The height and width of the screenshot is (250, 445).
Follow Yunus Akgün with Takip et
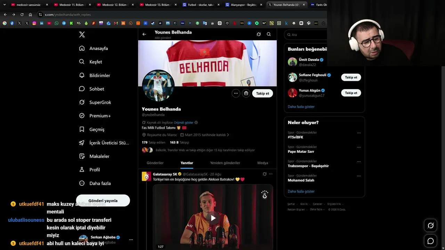(351, 93)
